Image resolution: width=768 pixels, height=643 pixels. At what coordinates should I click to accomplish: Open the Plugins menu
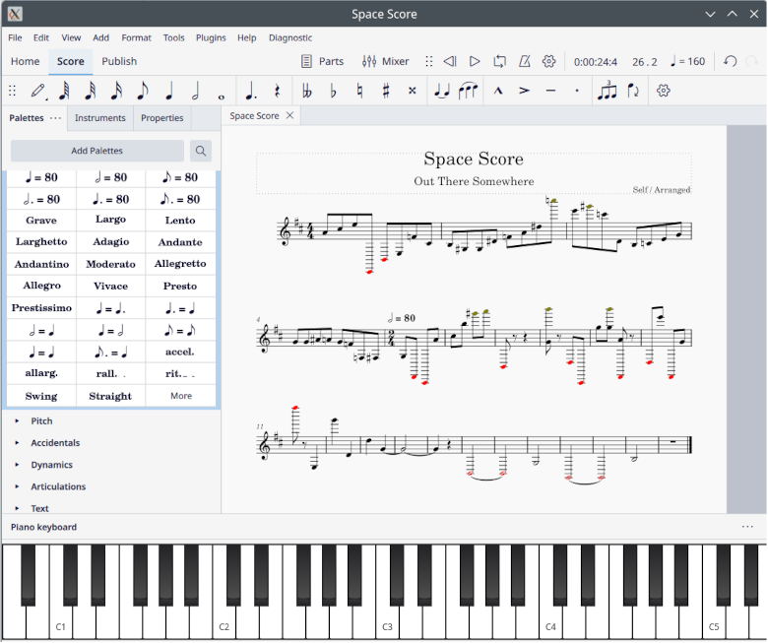tap(211, 37)
